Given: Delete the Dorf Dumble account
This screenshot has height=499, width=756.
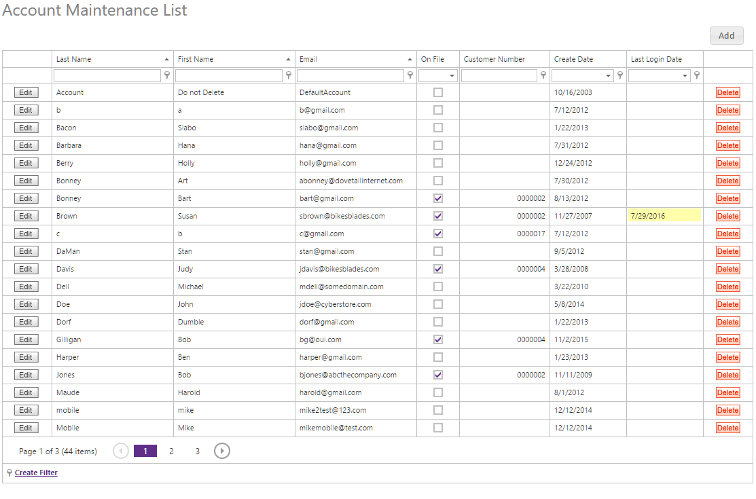Looking at the screenshot, I should [x=727, y=322].
